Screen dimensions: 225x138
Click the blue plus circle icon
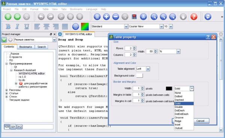[x=106, y=17]
